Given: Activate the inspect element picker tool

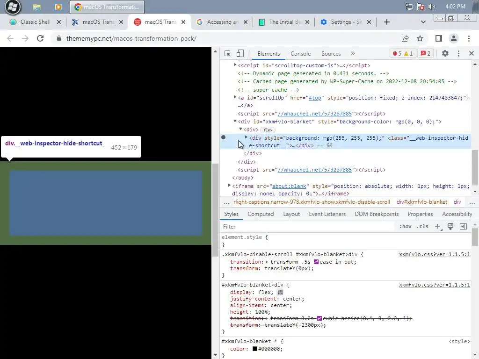Looking at the screenshot, I should click(227, 53).
